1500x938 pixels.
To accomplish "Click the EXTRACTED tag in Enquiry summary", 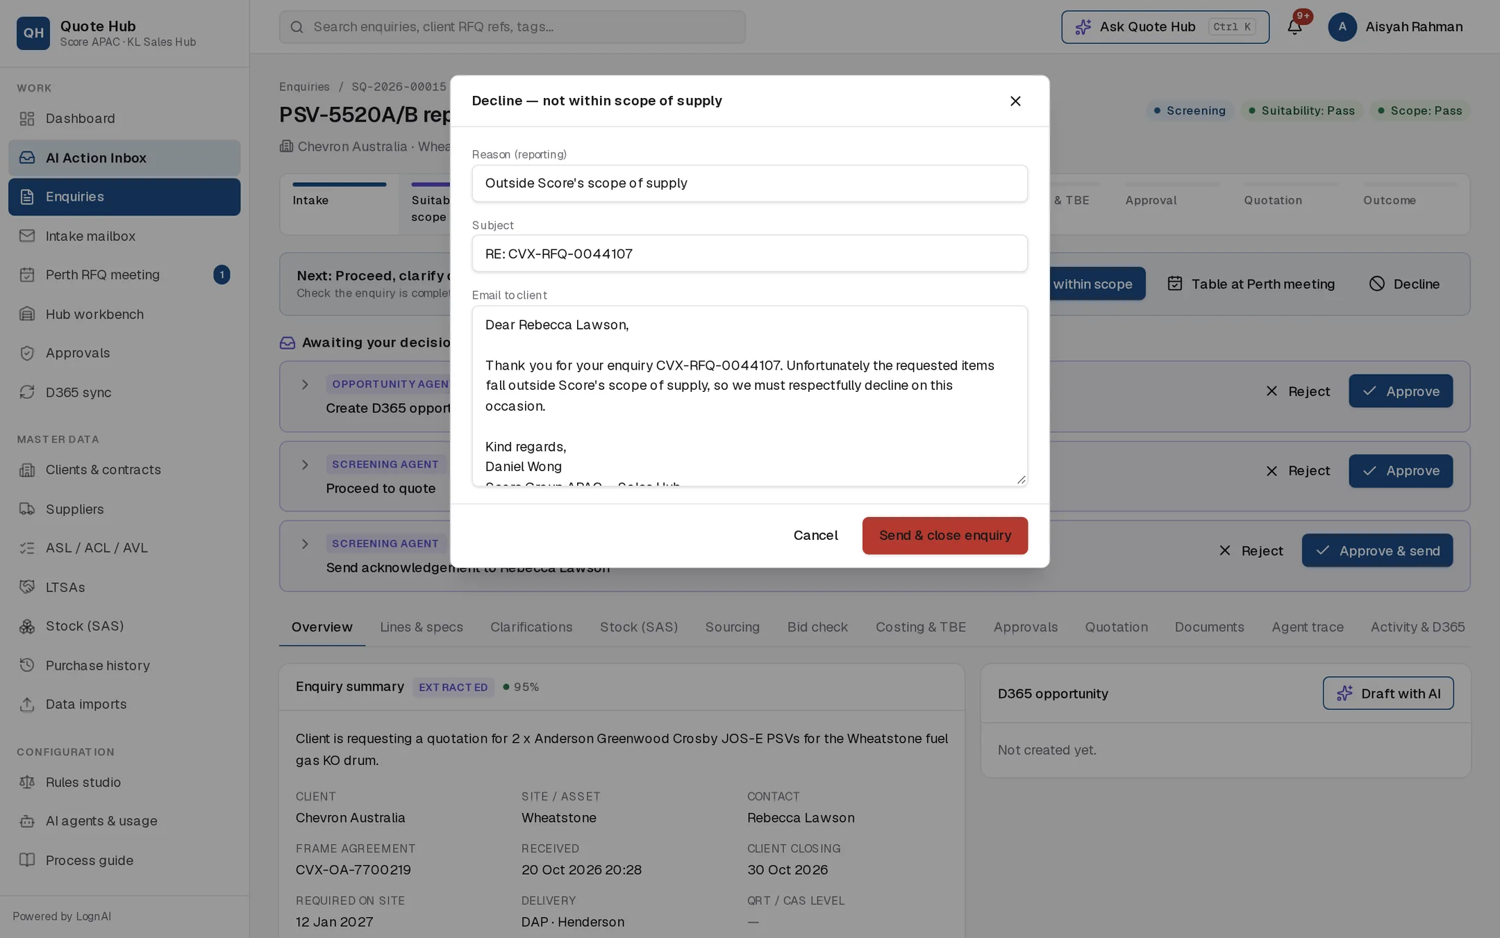I will (453, 687).
